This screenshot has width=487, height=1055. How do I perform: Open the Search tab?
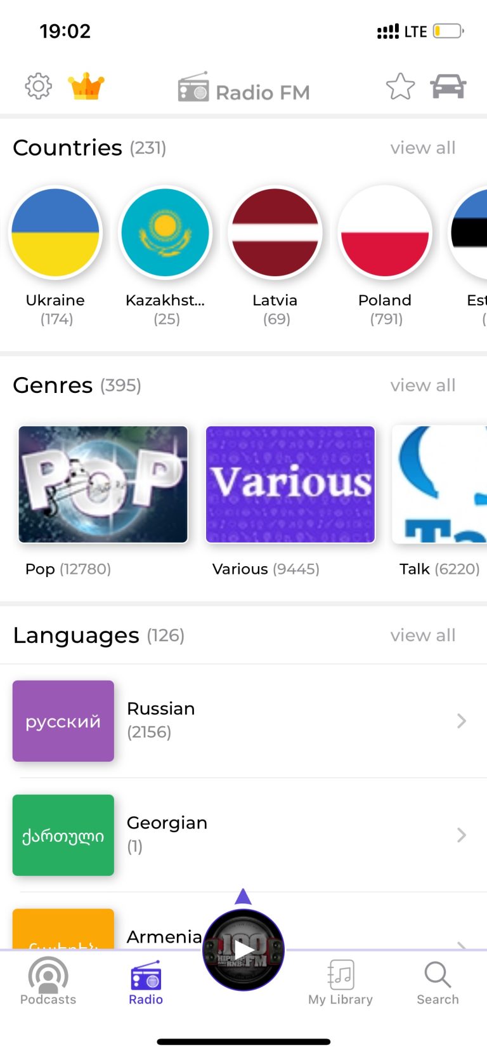click(438, 982)
